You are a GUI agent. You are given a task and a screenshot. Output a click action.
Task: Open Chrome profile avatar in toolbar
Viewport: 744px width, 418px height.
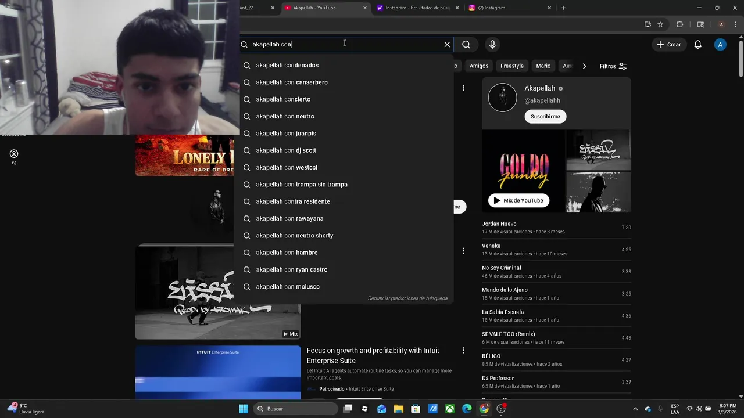(721, 24)
